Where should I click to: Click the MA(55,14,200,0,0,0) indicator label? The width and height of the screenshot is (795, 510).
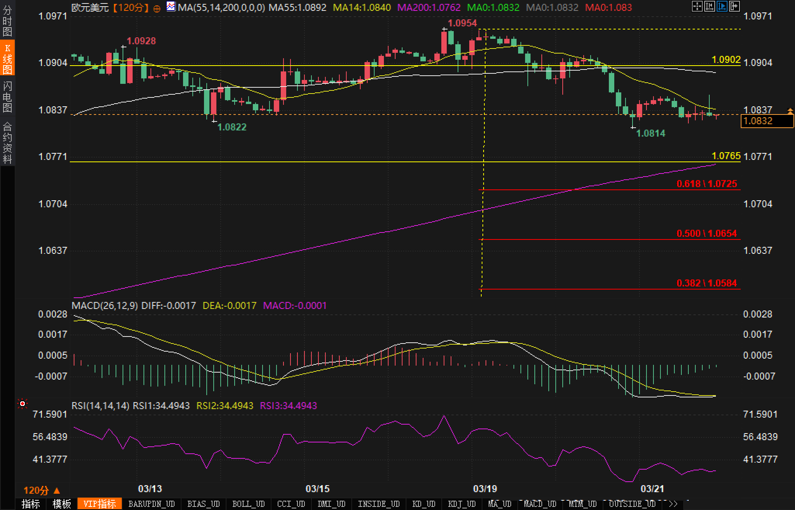(221, 7)
